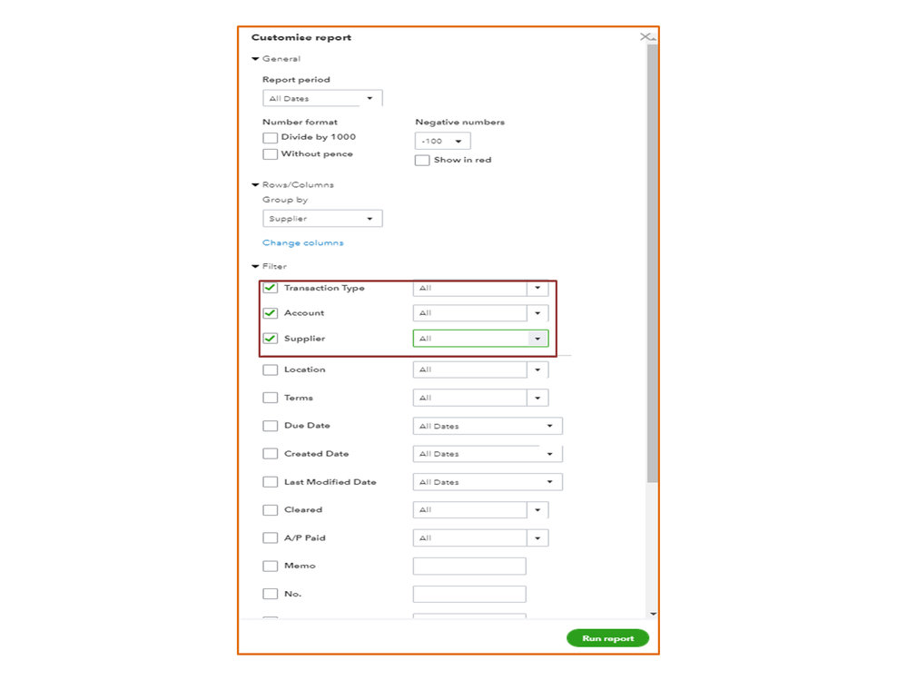
Task: Click the Change columns link
Action: pyautogui.click(x=303, y=243)
